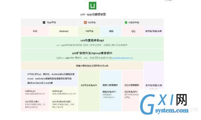Viewport: 201px width, 120px height.
Task: Select the uni内置组件和api heading
Action: 92,40
